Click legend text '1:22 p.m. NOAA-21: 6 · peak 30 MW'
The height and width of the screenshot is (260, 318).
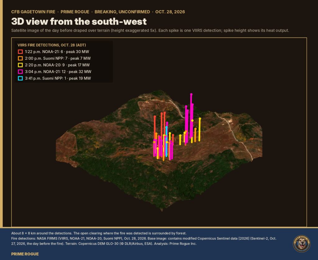(57, 52)
